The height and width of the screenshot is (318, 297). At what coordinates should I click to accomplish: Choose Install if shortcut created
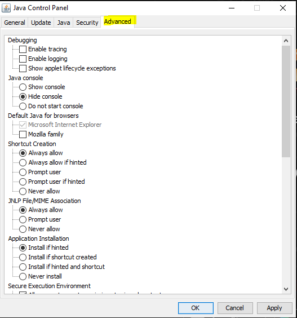(x=23, y=257)
